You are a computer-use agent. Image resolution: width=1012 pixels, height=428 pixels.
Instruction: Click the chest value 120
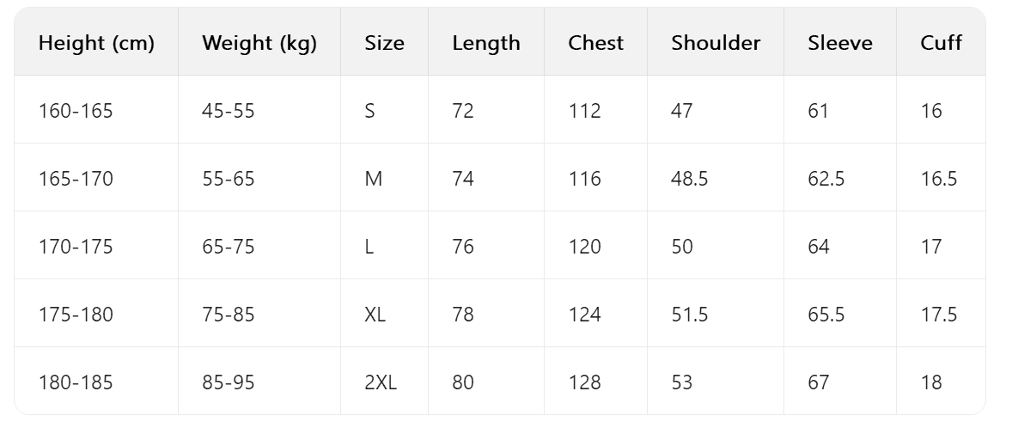pos(584,247)
